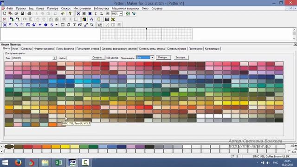Select the French knot small dot tool
This screenshot has height=167, width=297.
point(40,25)
